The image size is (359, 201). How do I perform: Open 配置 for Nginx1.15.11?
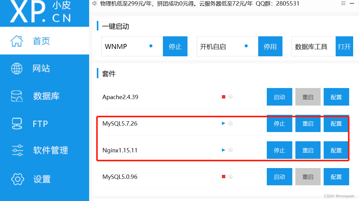tap(336, 150)
